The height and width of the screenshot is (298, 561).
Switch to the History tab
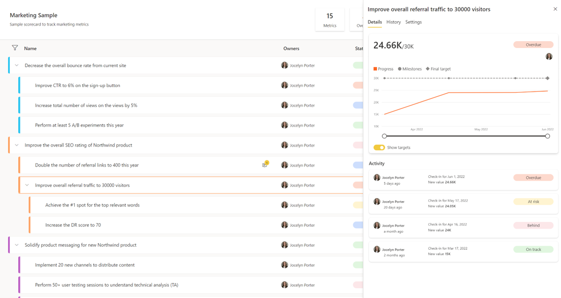(x=393, y=22)
